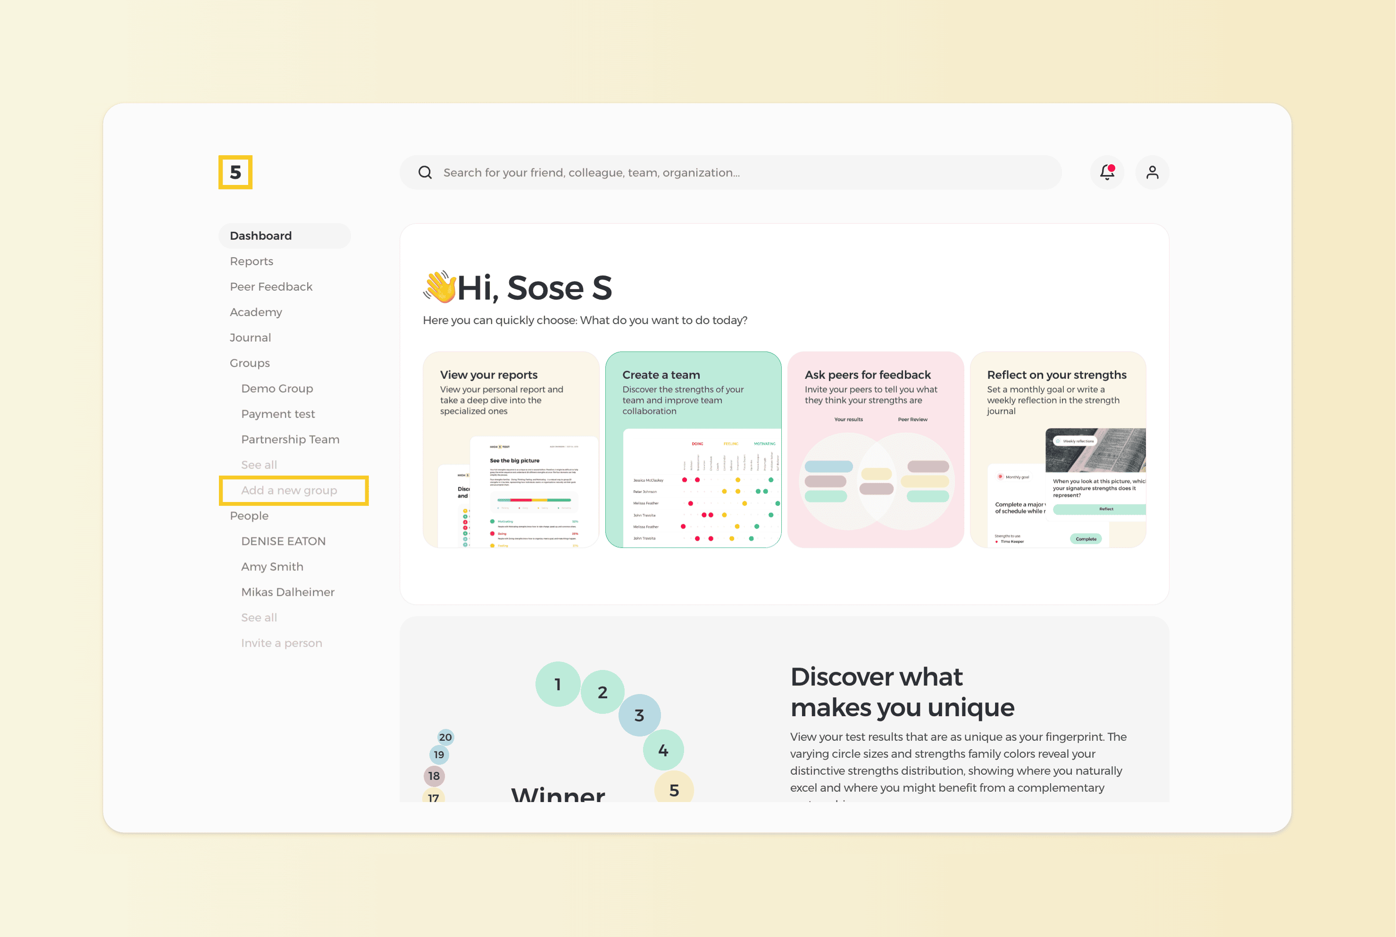Click Invite a person link

(281, 643)
